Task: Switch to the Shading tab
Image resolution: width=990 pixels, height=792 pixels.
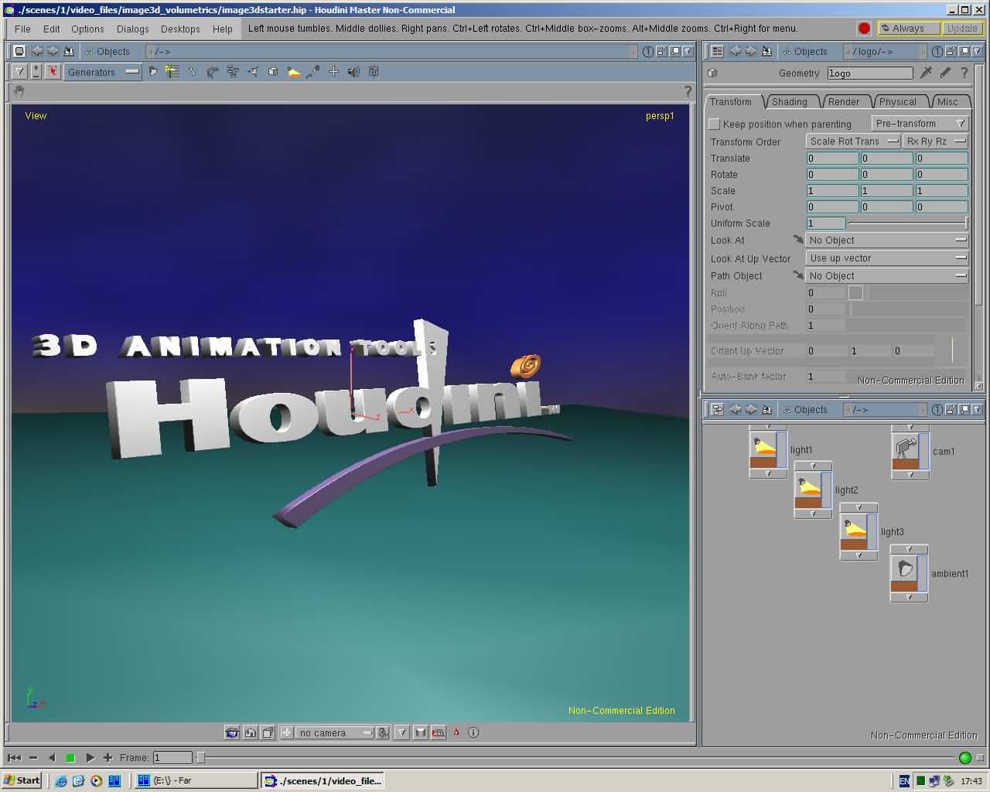Action: click(788, 102)
